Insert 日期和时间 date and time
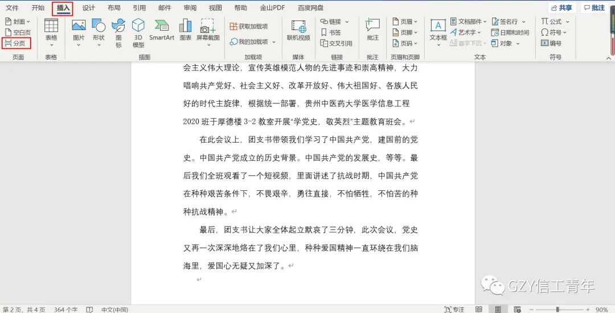This screenshot has height=313, width=615. [510, 32]
